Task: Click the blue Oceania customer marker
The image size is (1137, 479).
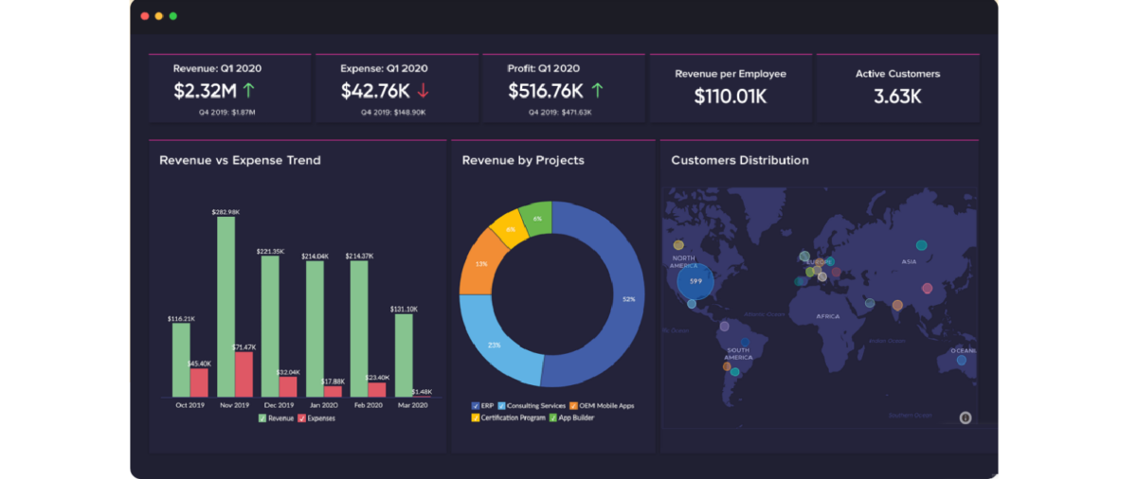Action: [962, 360]
